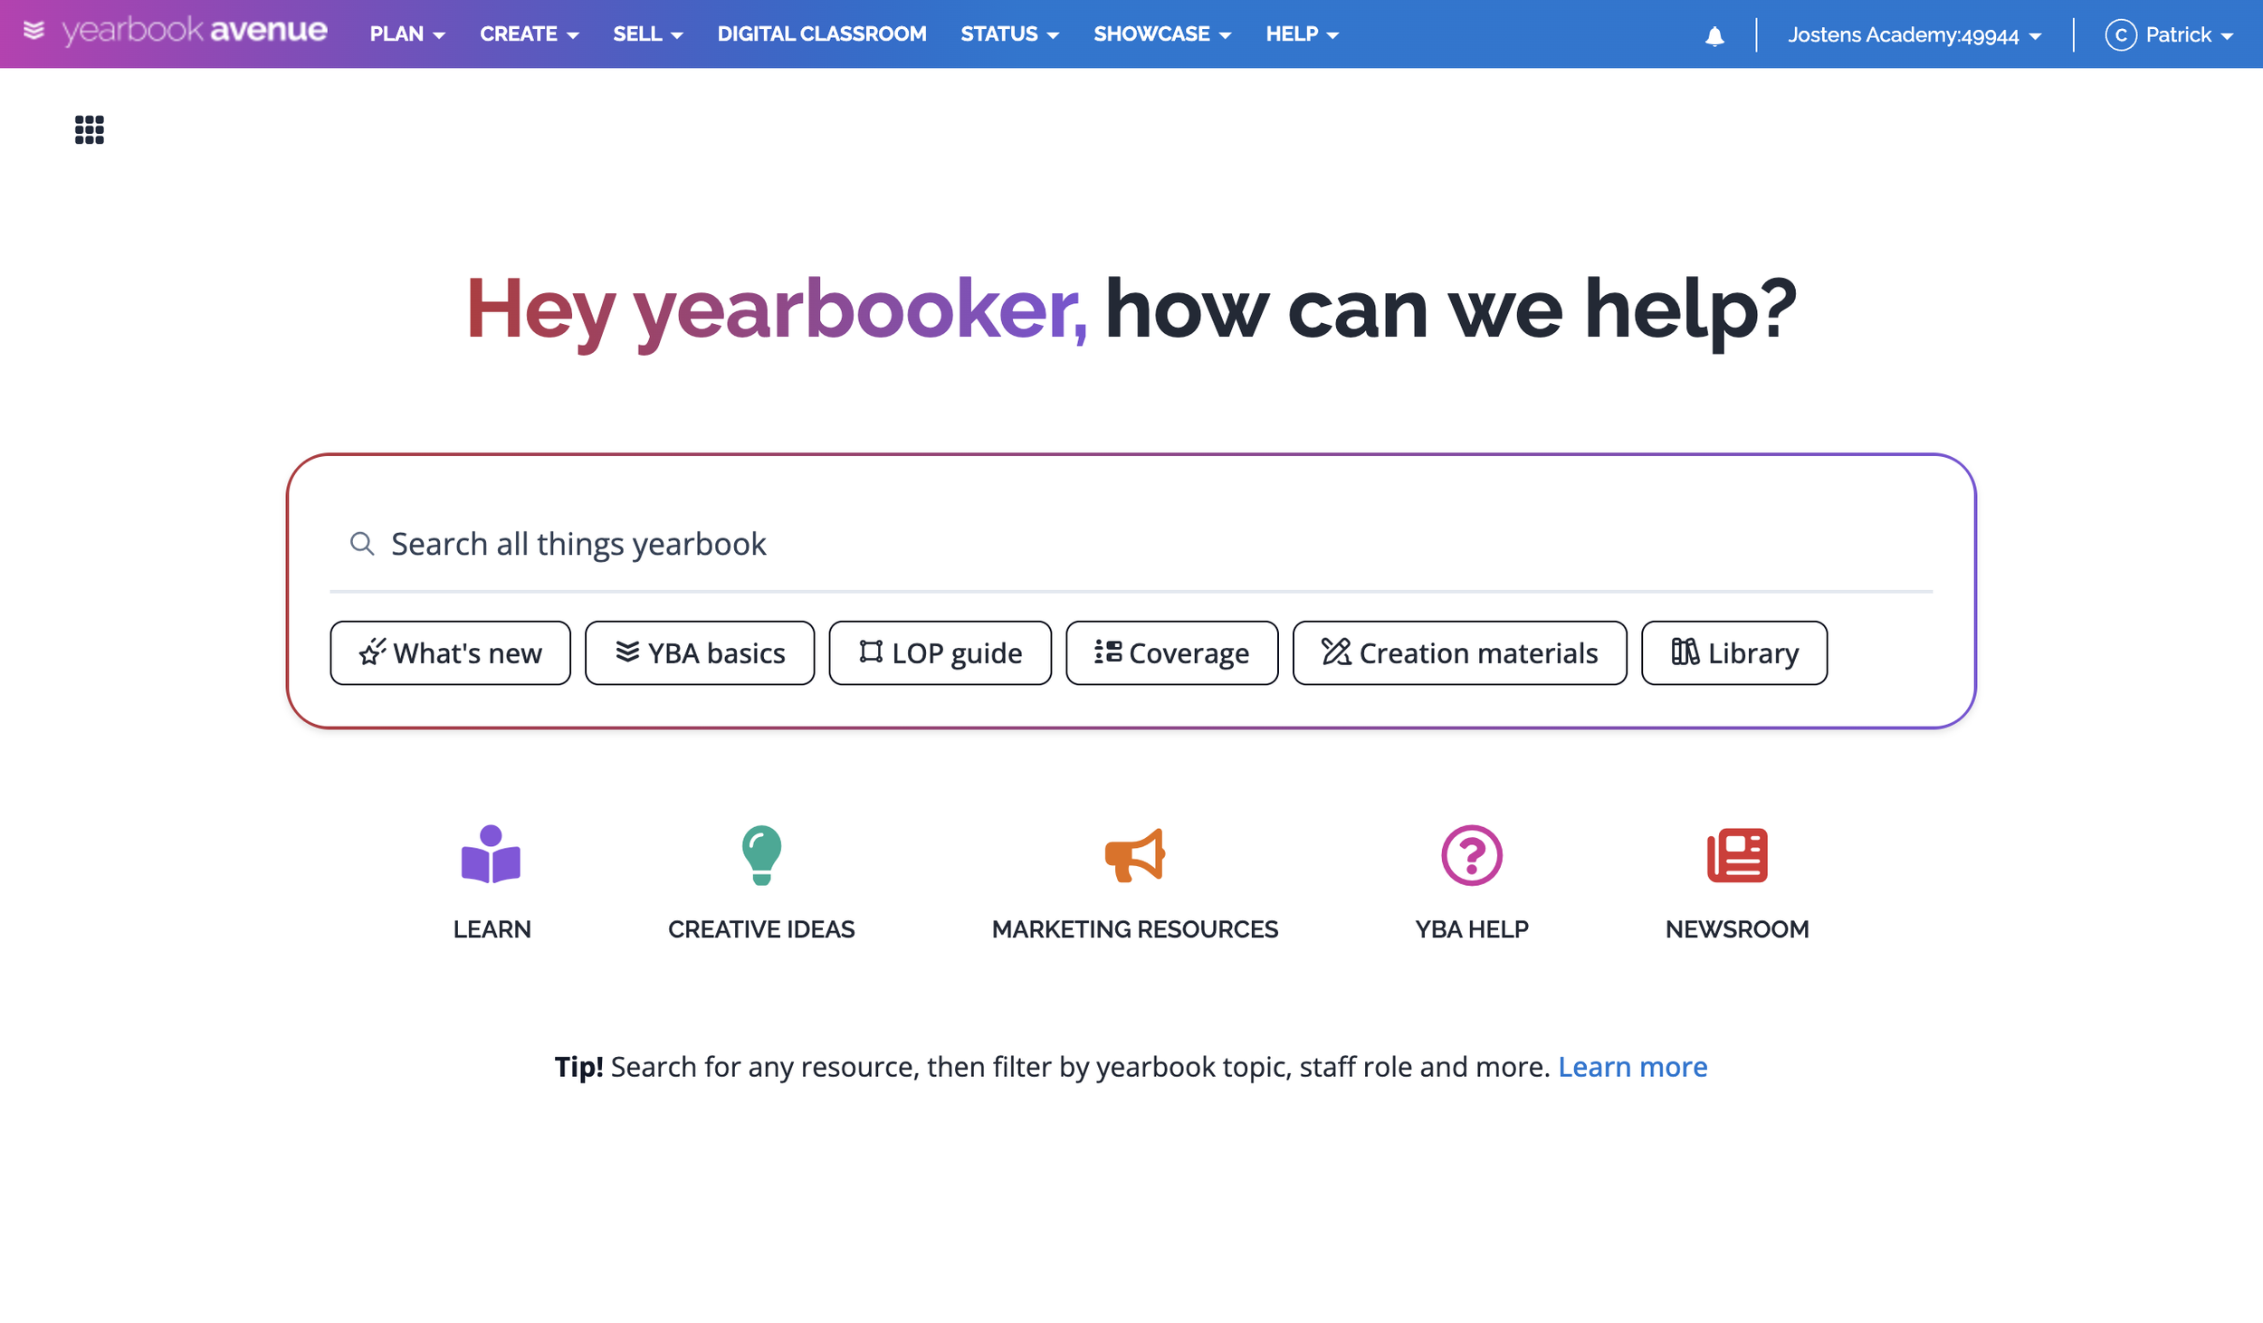The width and height of the screenshot is (2263, 1323).
Task: Click the search magnifier icon
Action: coord(362,543)
